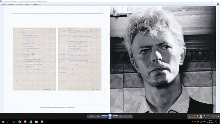Open the zoom magnifier control
Viewport: 220px width, 124px height.
pyautogui.click(x=92, y=116)
